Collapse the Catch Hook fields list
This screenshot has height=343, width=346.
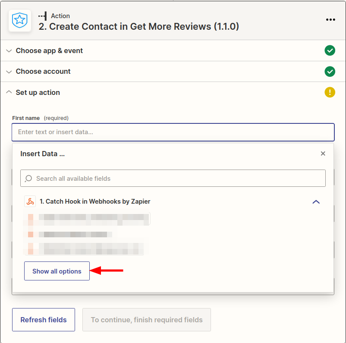pyautogui.click(x=316, y=201)
